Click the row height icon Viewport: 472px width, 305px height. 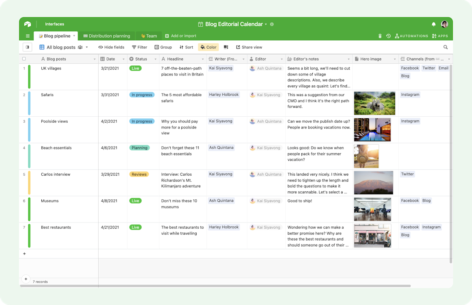click(x=226, y=47)
